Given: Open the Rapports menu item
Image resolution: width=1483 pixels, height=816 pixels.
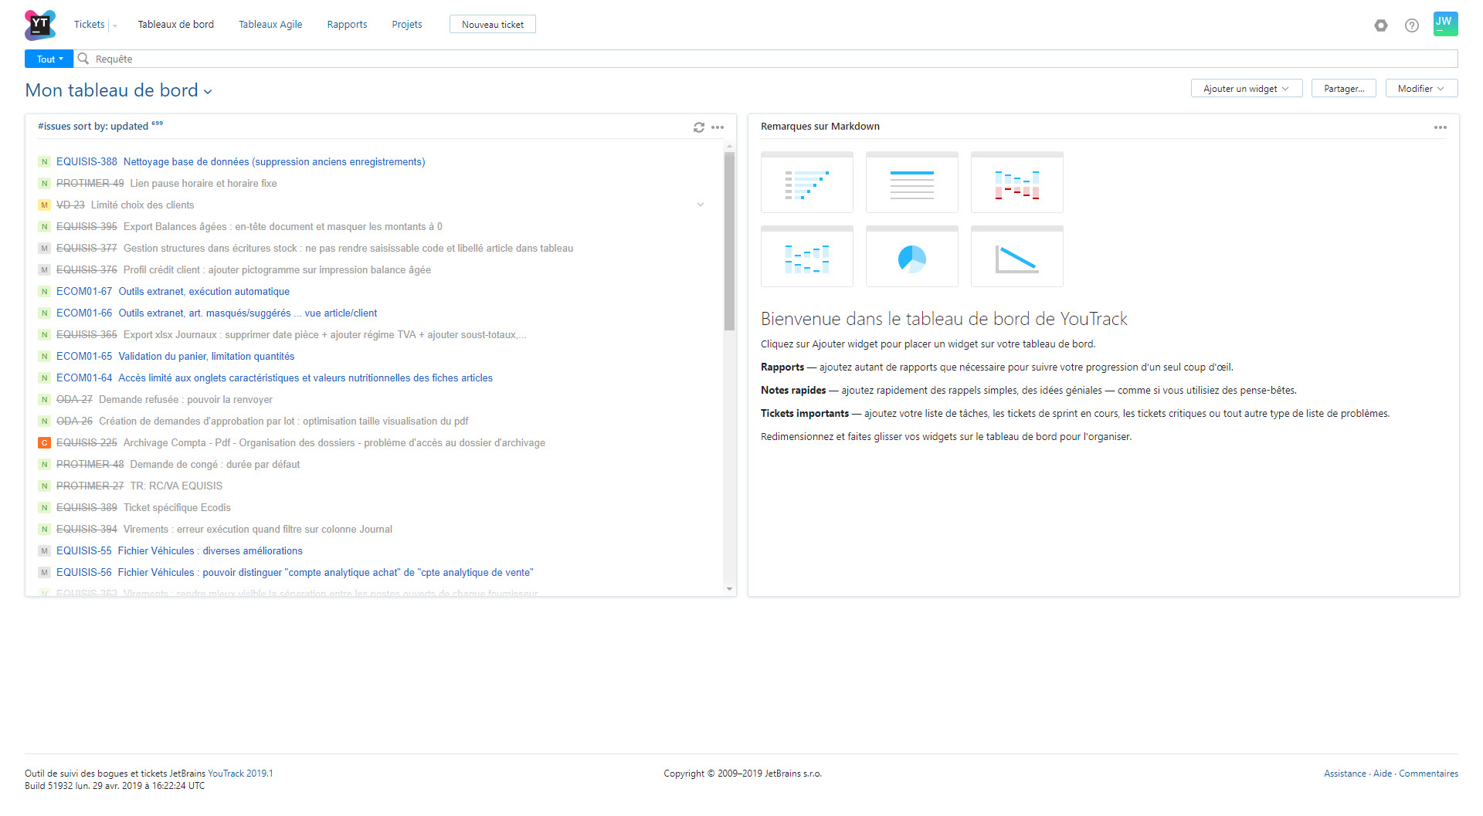Looking at the screenshot, I should click(x=347, y=25).
